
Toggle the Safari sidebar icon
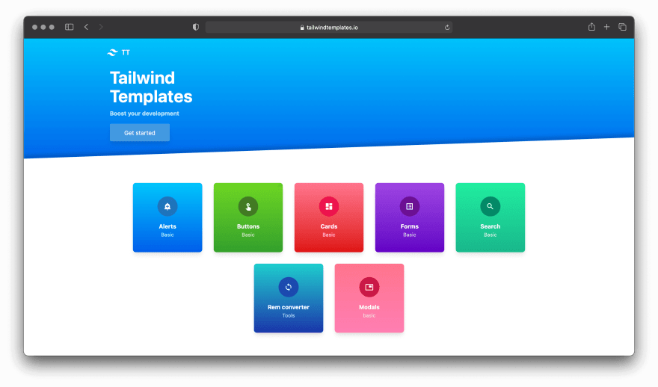tap(70, 27)
